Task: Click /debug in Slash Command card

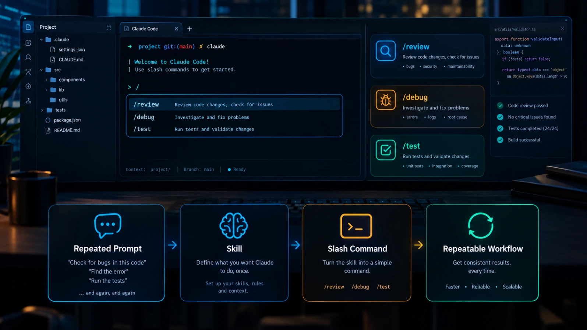Action: point(360,287)
